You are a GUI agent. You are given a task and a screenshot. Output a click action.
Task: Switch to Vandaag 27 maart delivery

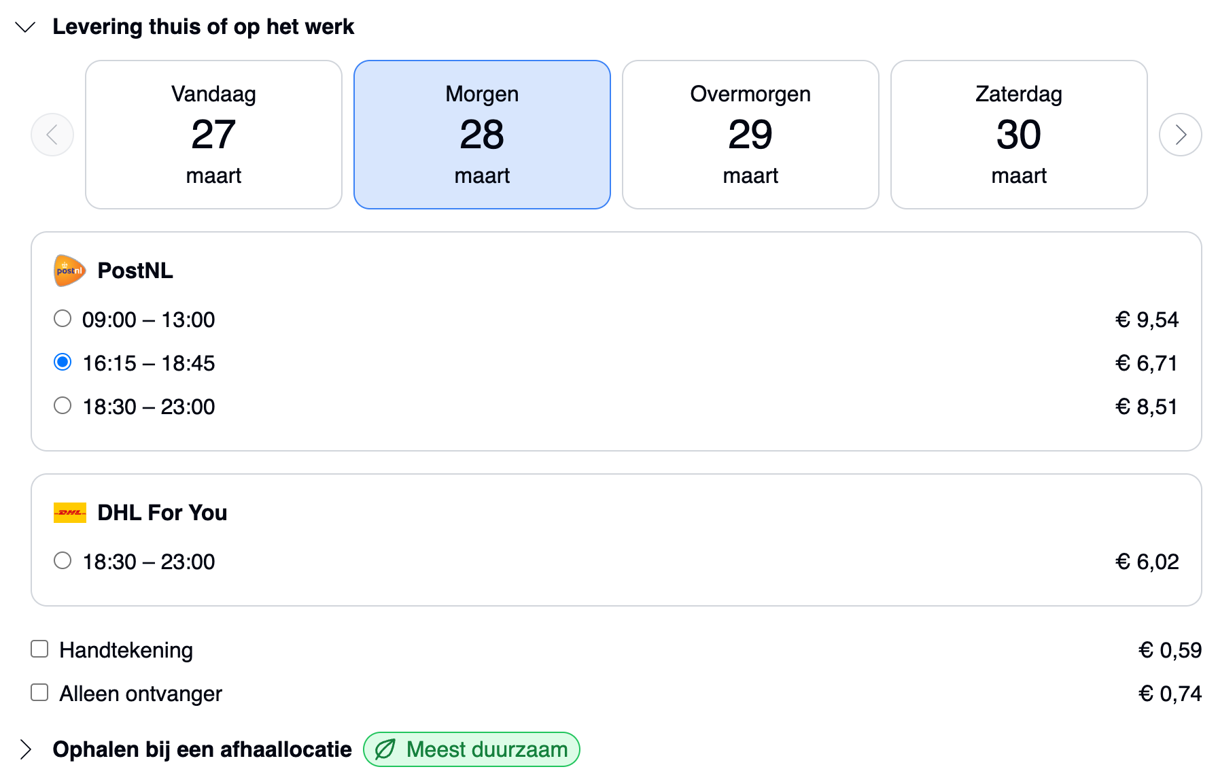[x=213, y=135]
